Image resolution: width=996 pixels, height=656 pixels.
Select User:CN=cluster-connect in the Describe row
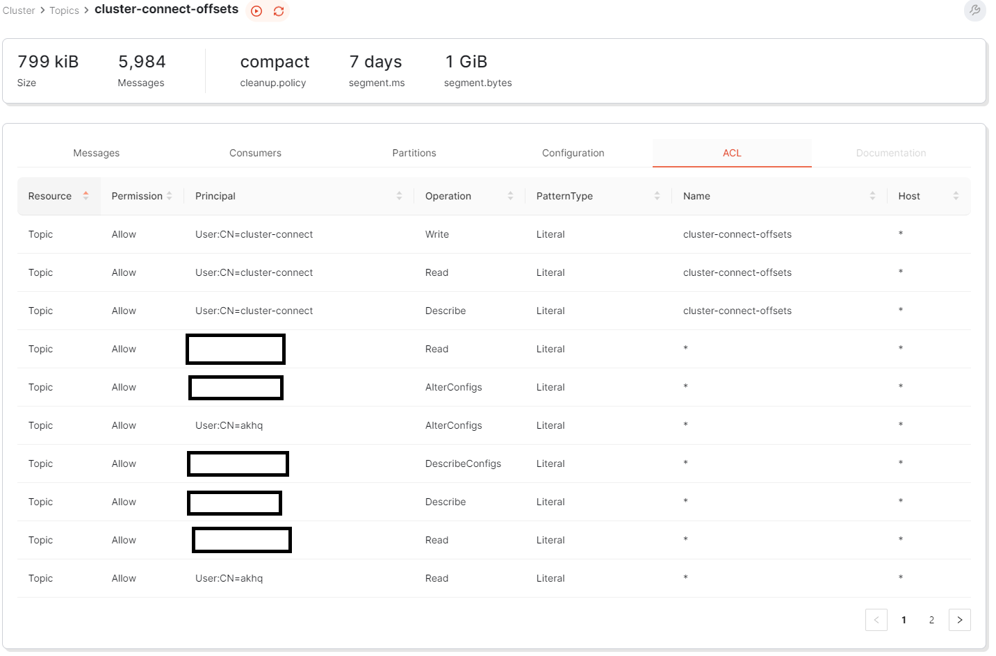(x=254, y=311)
